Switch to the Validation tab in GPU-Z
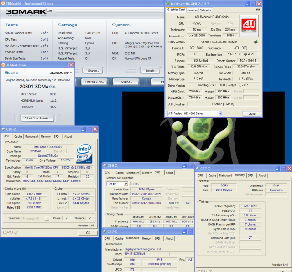This screenshot has height=272, width=292. [x=206, y=10]
